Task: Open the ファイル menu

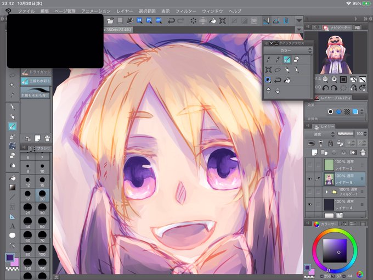Action: click(26, 11)
